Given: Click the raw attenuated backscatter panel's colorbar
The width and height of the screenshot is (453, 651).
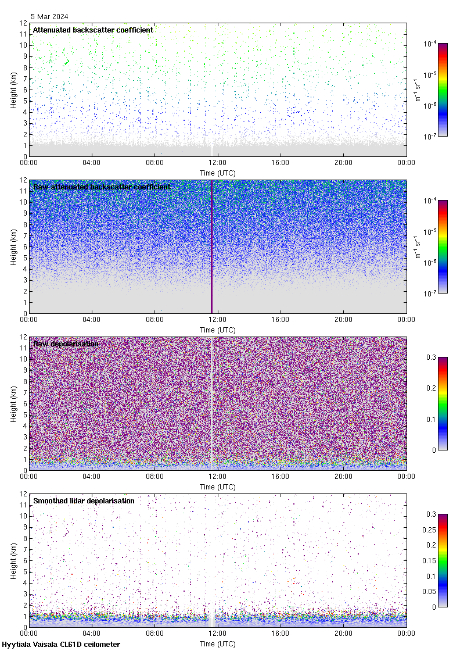Looking at the screenshot, I should coord(442,246).
